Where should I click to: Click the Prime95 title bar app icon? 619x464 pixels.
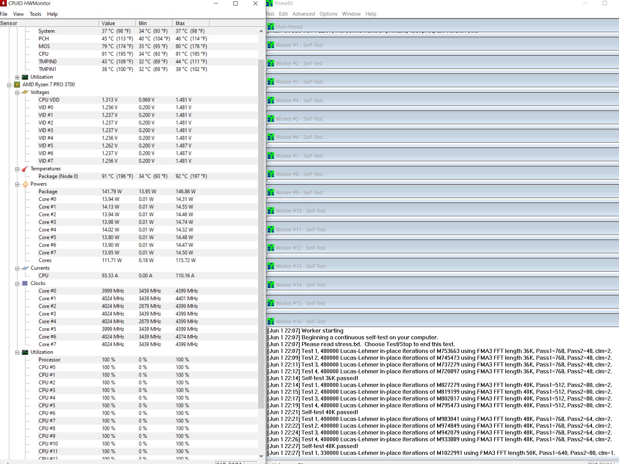pos(269,3)
